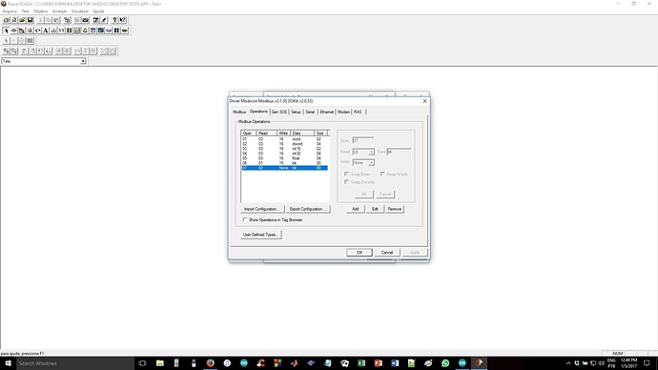The height and width of the screenshot is (370, 658).
Task: Select the float operation row 05
Action: coord(284,158)
